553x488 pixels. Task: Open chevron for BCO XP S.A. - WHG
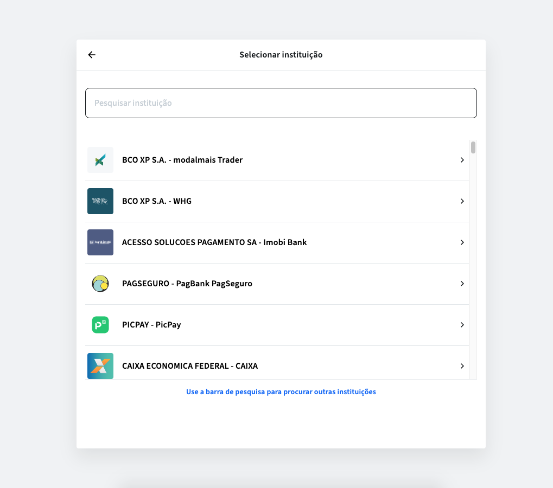(x=462, y=201)
